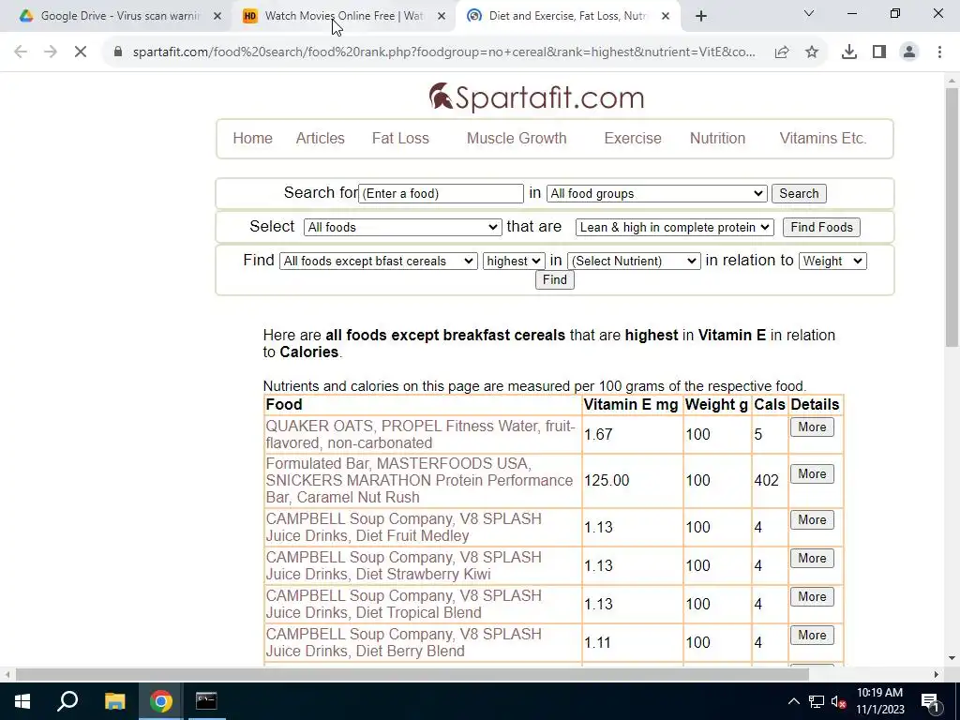Open File Explorer from the taskbar

(x=114, y=701)
